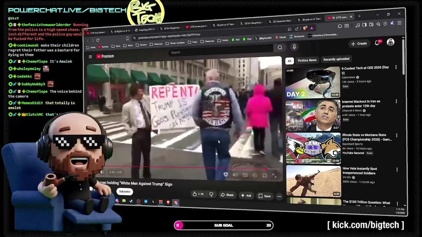Open YouTube notifications bell
The image size is (422, 237).
point(377,43)
